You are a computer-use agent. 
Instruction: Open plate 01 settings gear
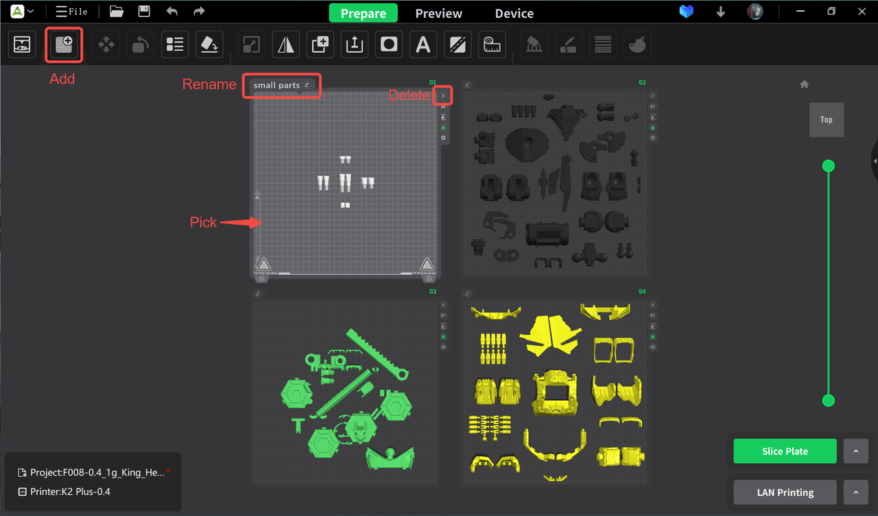(x=443, y=138)
